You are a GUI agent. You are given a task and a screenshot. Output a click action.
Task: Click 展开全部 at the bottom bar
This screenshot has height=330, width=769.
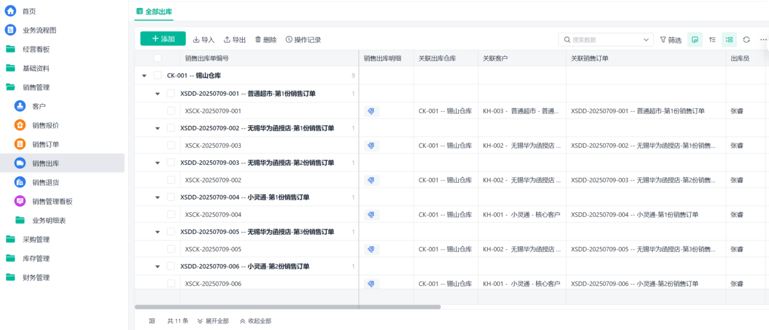[213, 321]
